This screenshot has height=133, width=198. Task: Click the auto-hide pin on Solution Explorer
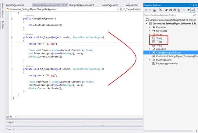193,5
